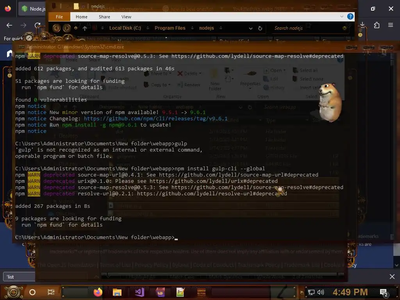This screenshot has width=400, height=300.
Task: Click the Firefox page scroll-down arrow
Action: [x=396, y=265]
